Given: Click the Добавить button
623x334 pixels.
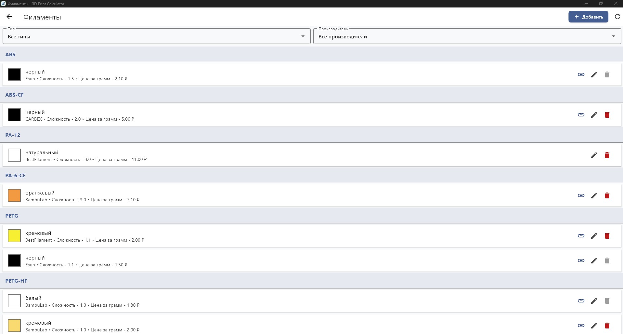Looking at the screenshot, I should tap(588, 17).
